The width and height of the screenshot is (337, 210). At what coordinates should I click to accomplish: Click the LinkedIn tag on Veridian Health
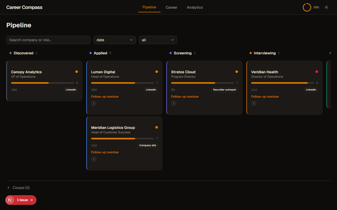311,90
